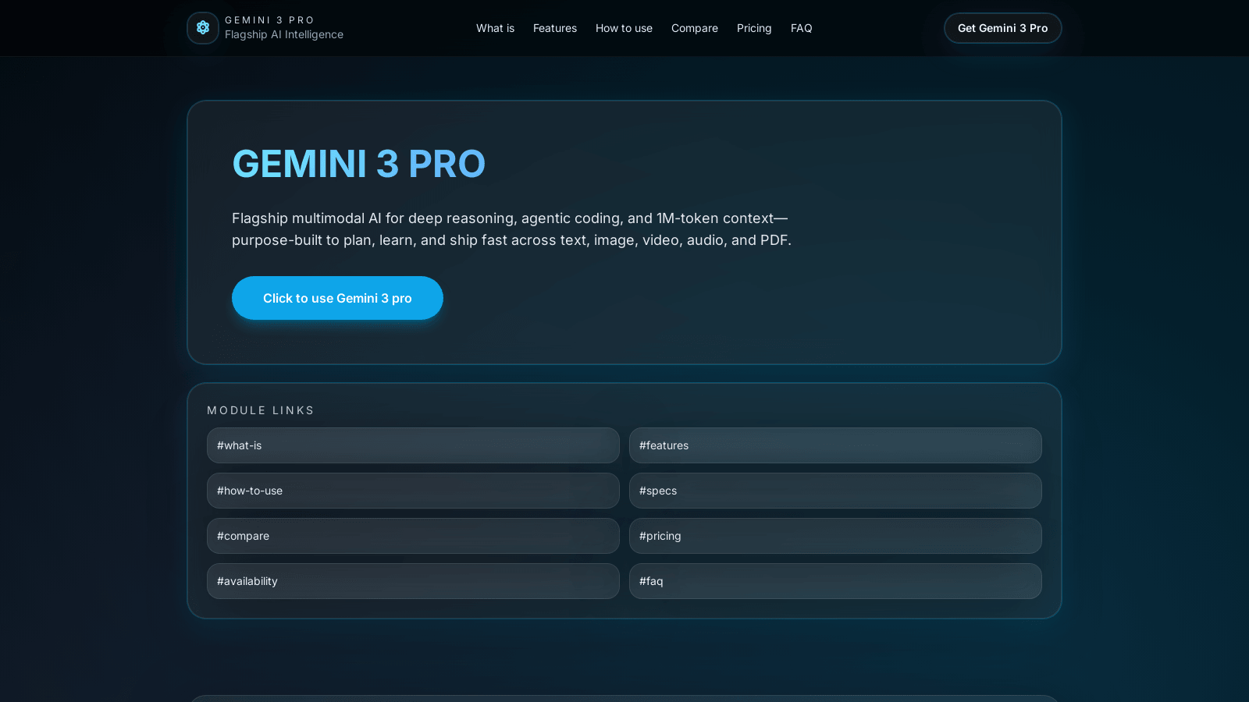Image resolution: width=1249 pixels, height=702 pixels.
Task: Click the gear logo icon in the header
Action: tap(202, 28)
